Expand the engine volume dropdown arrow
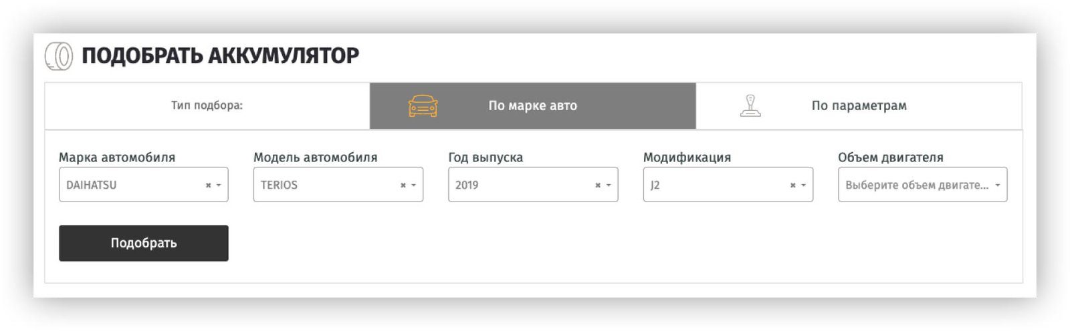This screenshot has width=1070, height=331. (998, 186)
